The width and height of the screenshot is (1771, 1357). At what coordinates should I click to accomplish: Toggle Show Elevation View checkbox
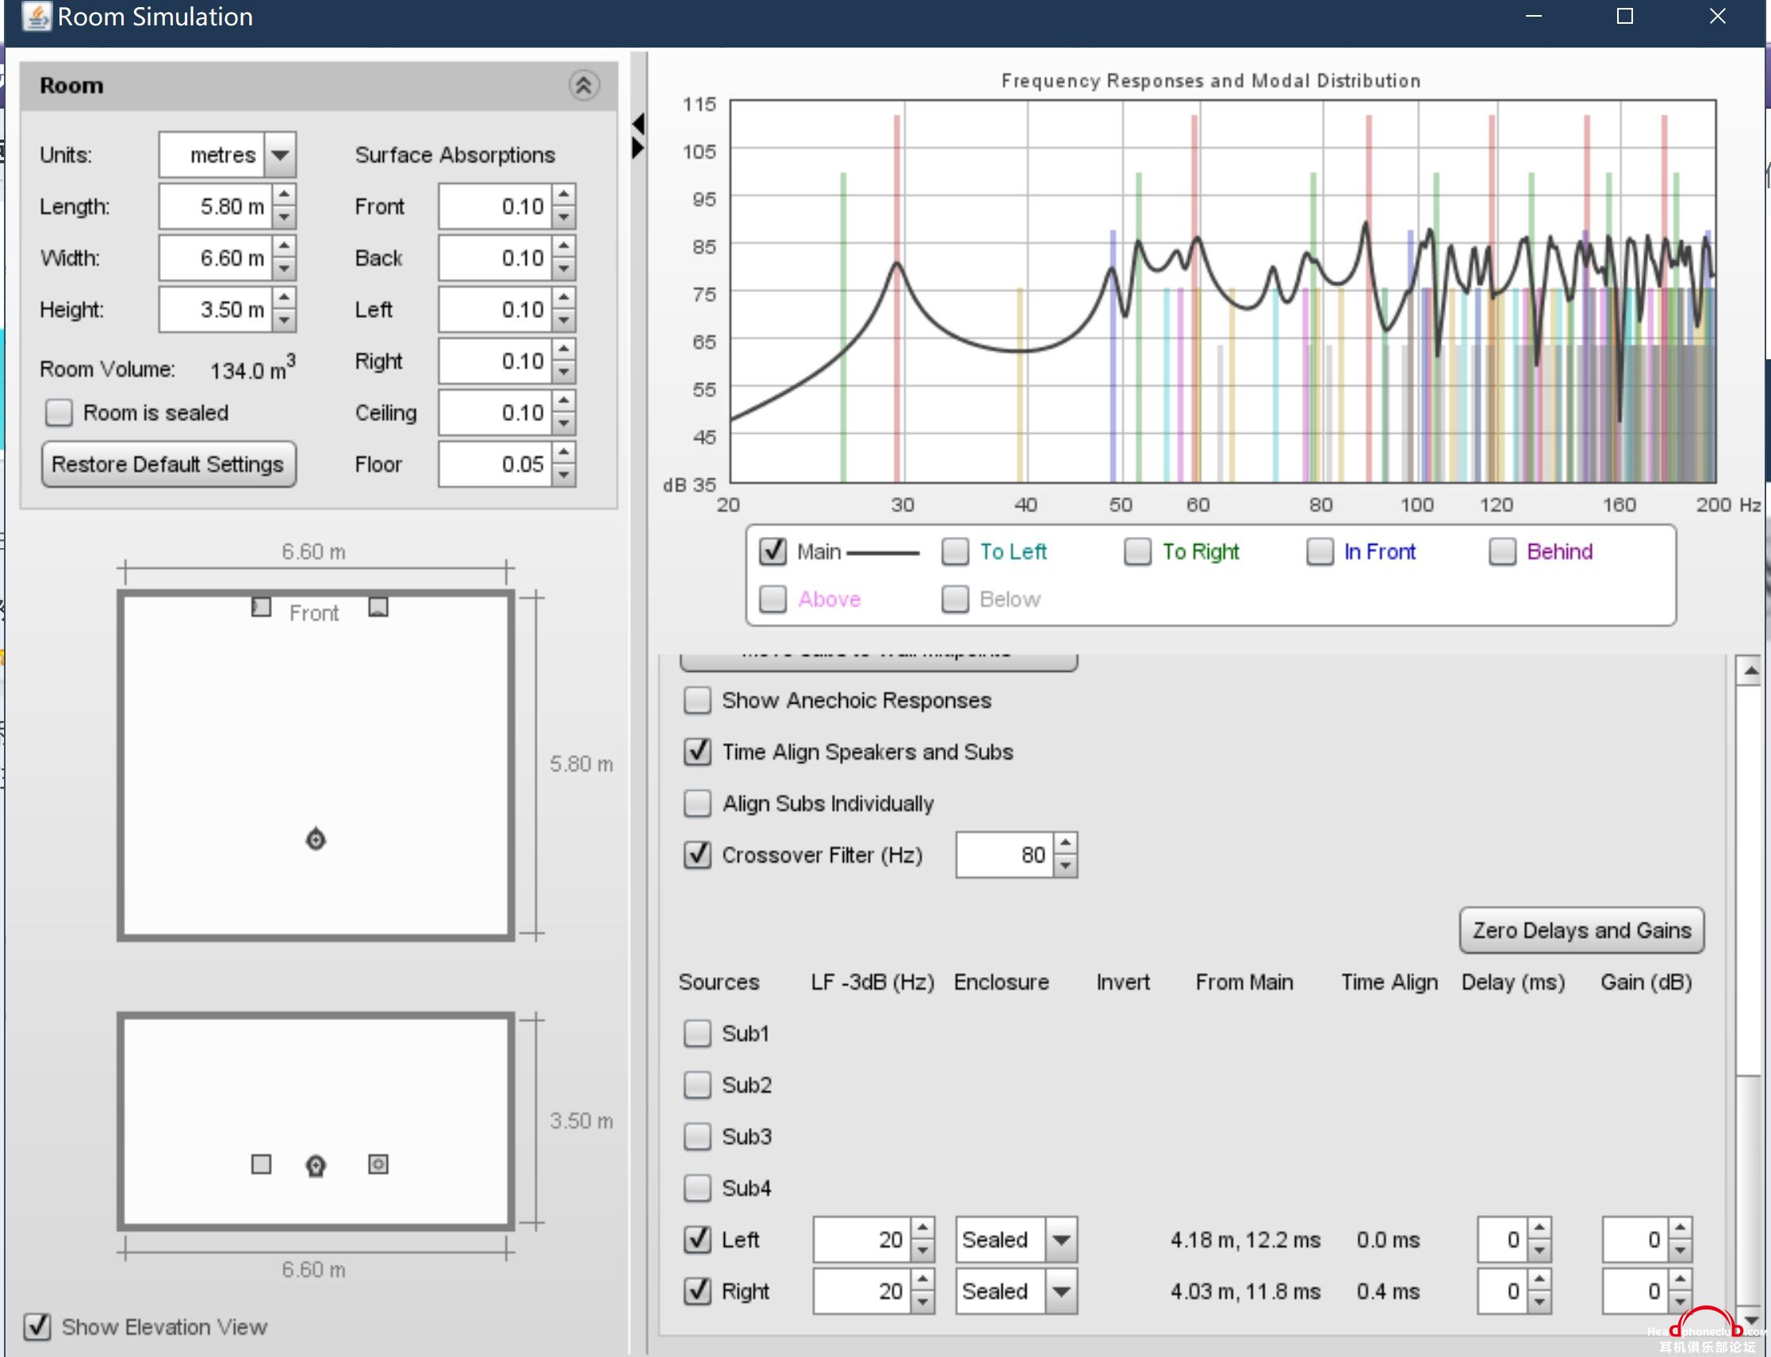point(37,1326)
